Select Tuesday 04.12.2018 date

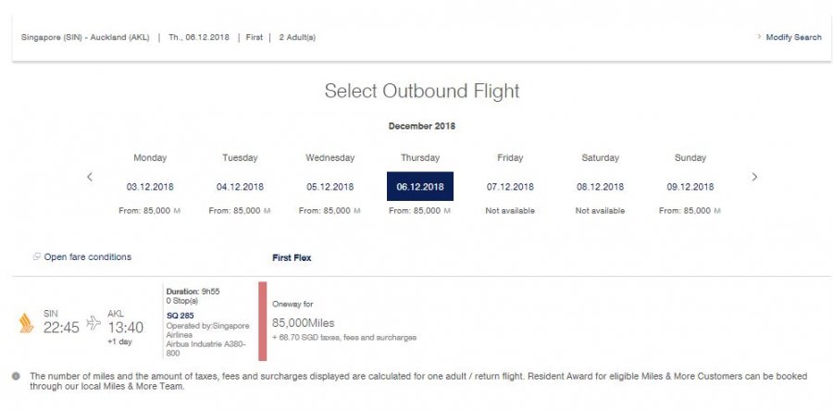click(240, 186)
